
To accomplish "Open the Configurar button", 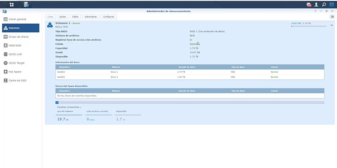I will pyautogui.click(x=109, y=16).
